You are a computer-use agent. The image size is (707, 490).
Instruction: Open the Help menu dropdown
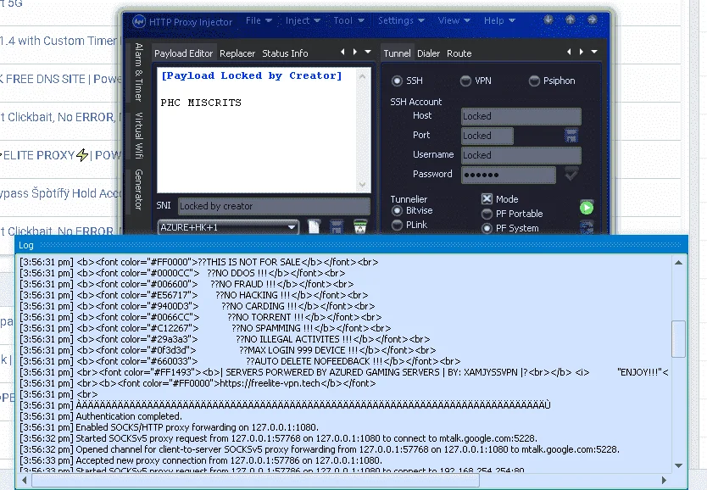[499, 20]
